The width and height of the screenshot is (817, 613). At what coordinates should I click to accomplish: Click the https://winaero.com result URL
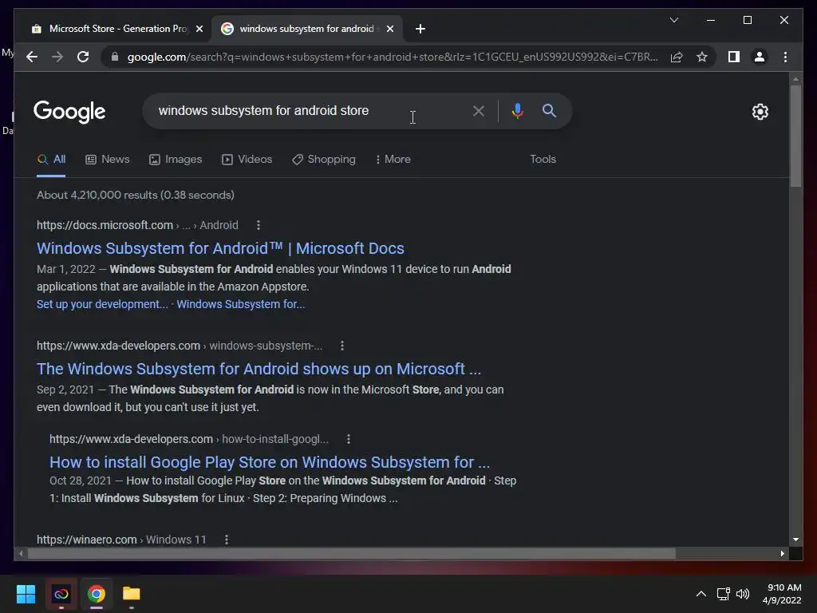[86, 540]
